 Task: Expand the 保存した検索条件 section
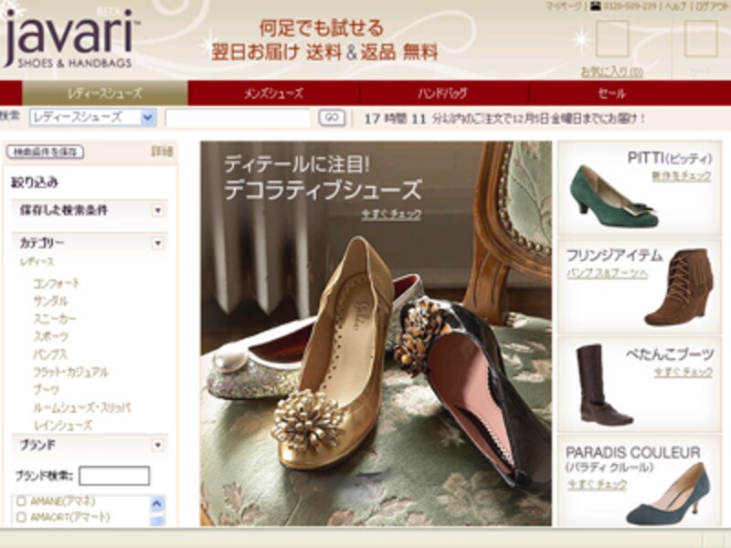(158, 211)
